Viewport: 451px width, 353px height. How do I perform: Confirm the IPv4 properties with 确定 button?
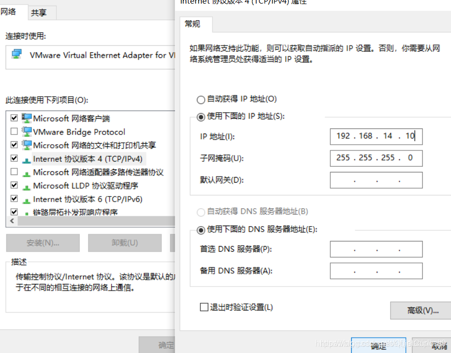click(378, 345)
